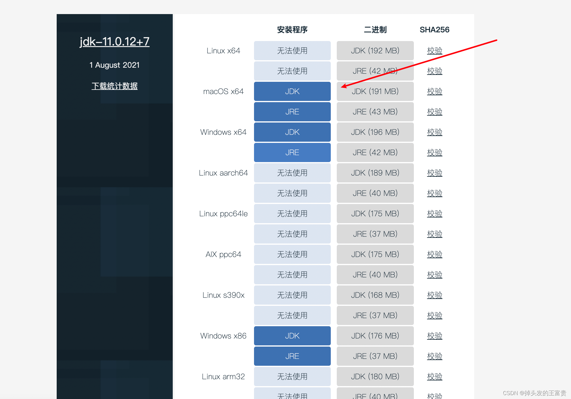Download AIX ppc64 JRE (40 MB) binary
571x399 pixels.
[375, 275]
